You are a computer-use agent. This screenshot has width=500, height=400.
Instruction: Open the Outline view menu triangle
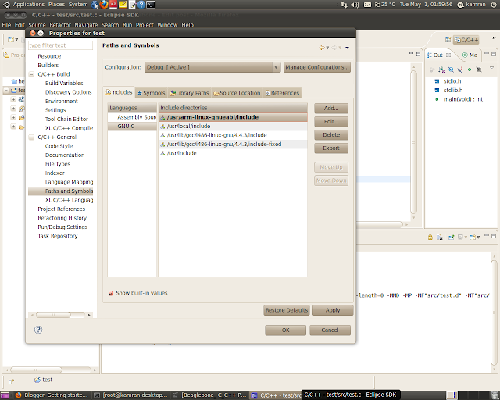pyautogui.click(x=491, y=68)
